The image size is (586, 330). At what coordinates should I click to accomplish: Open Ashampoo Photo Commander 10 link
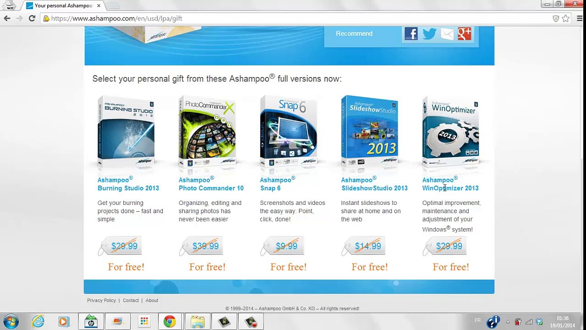[x=211, y=184]
